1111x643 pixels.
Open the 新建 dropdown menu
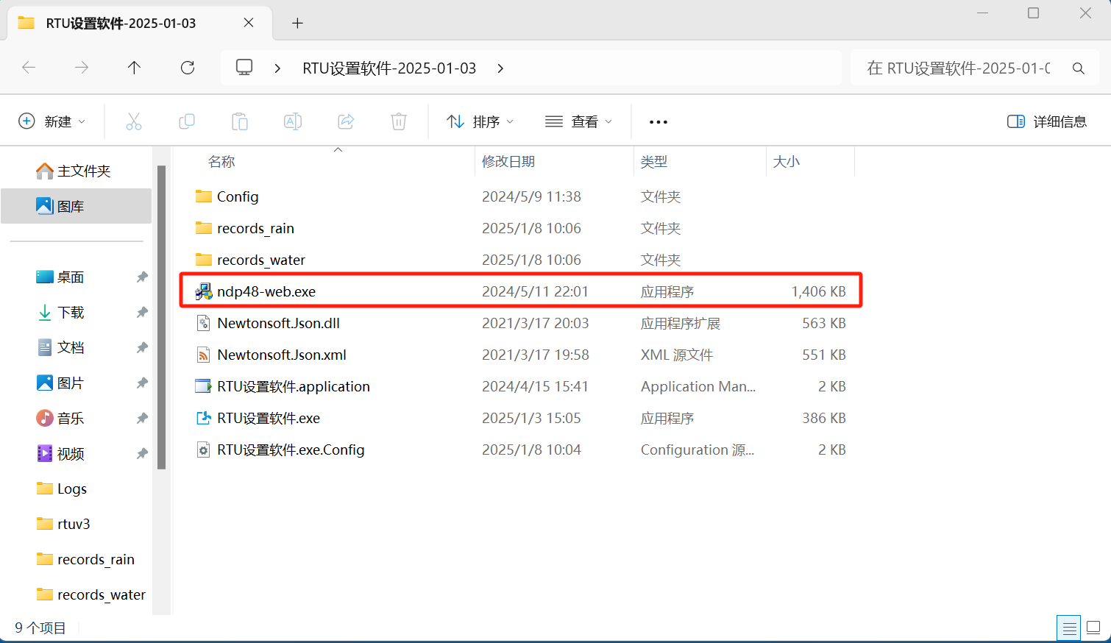click(52, 121)
